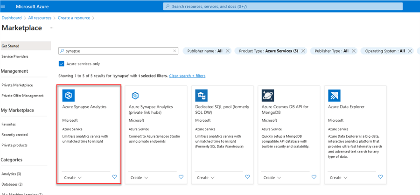Go to All resources breadcrumb
420x195 pixels.
[x=40, y=18]
